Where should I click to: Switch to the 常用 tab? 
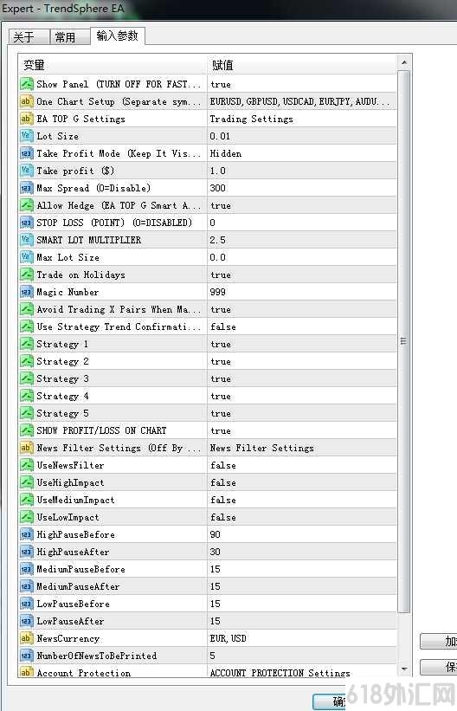pos(68,37)
